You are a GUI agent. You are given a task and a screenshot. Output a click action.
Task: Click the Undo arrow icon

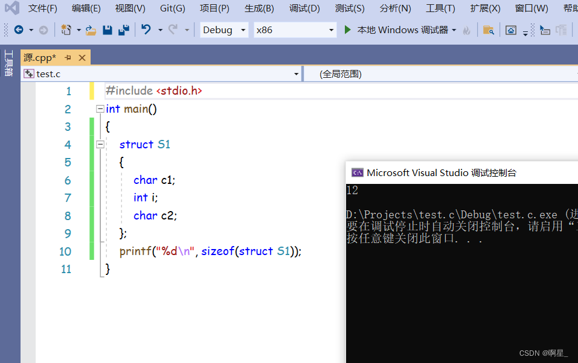coord(146,30)
